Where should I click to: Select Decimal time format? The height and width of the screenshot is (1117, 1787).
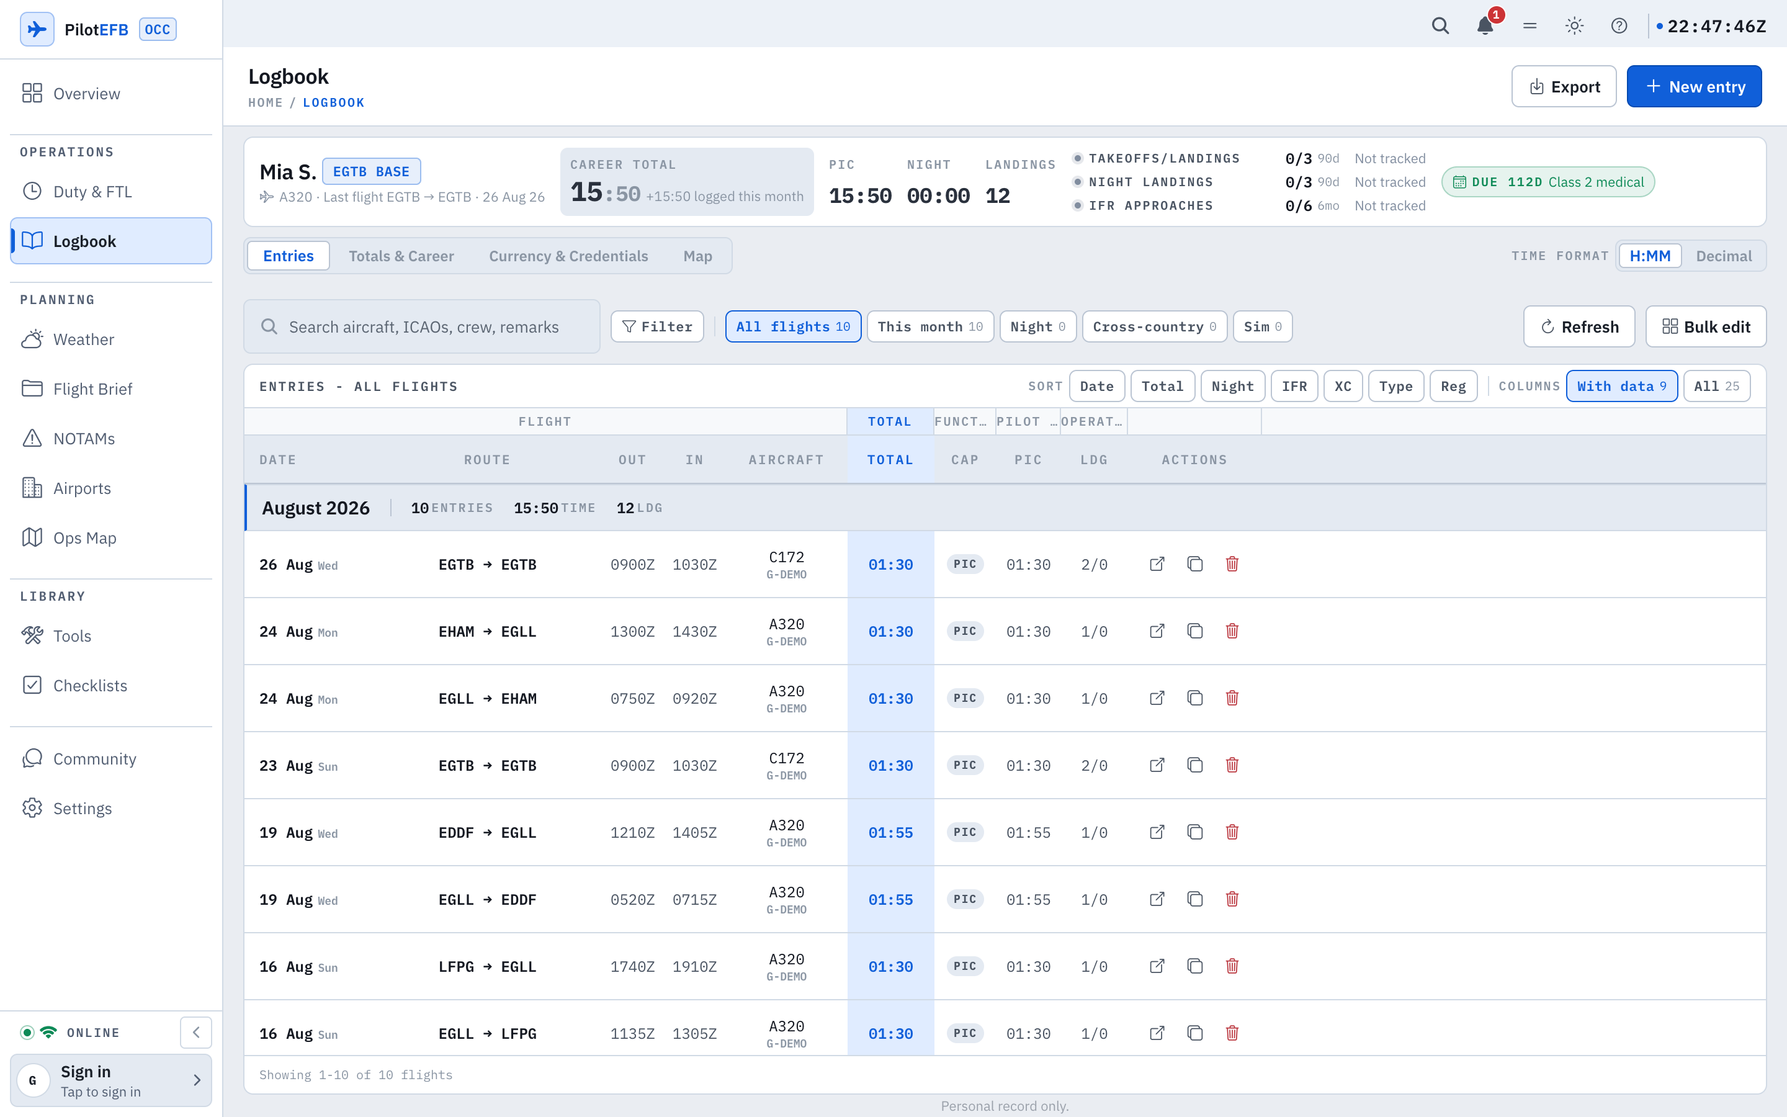[1724, 256]
